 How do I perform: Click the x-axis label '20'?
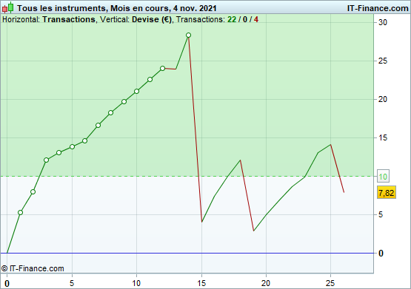pyautogui.click(x=266, y=283)
